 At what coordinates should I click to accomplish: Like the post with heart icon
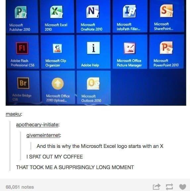point(183,187)
